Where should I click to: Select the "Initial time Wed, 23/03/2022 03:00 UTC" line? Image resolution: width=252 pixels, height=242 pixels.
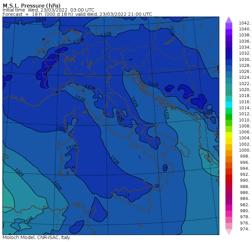[48, 10]
